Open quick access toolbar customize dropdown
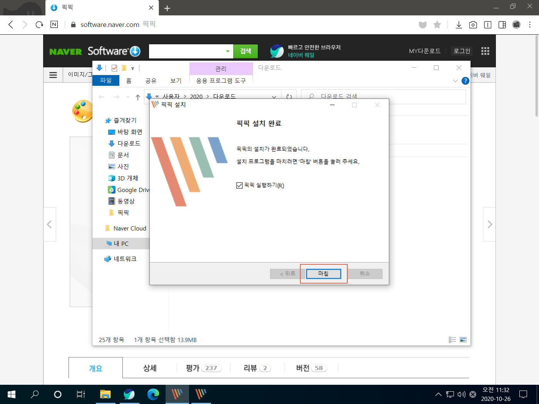 132,68
